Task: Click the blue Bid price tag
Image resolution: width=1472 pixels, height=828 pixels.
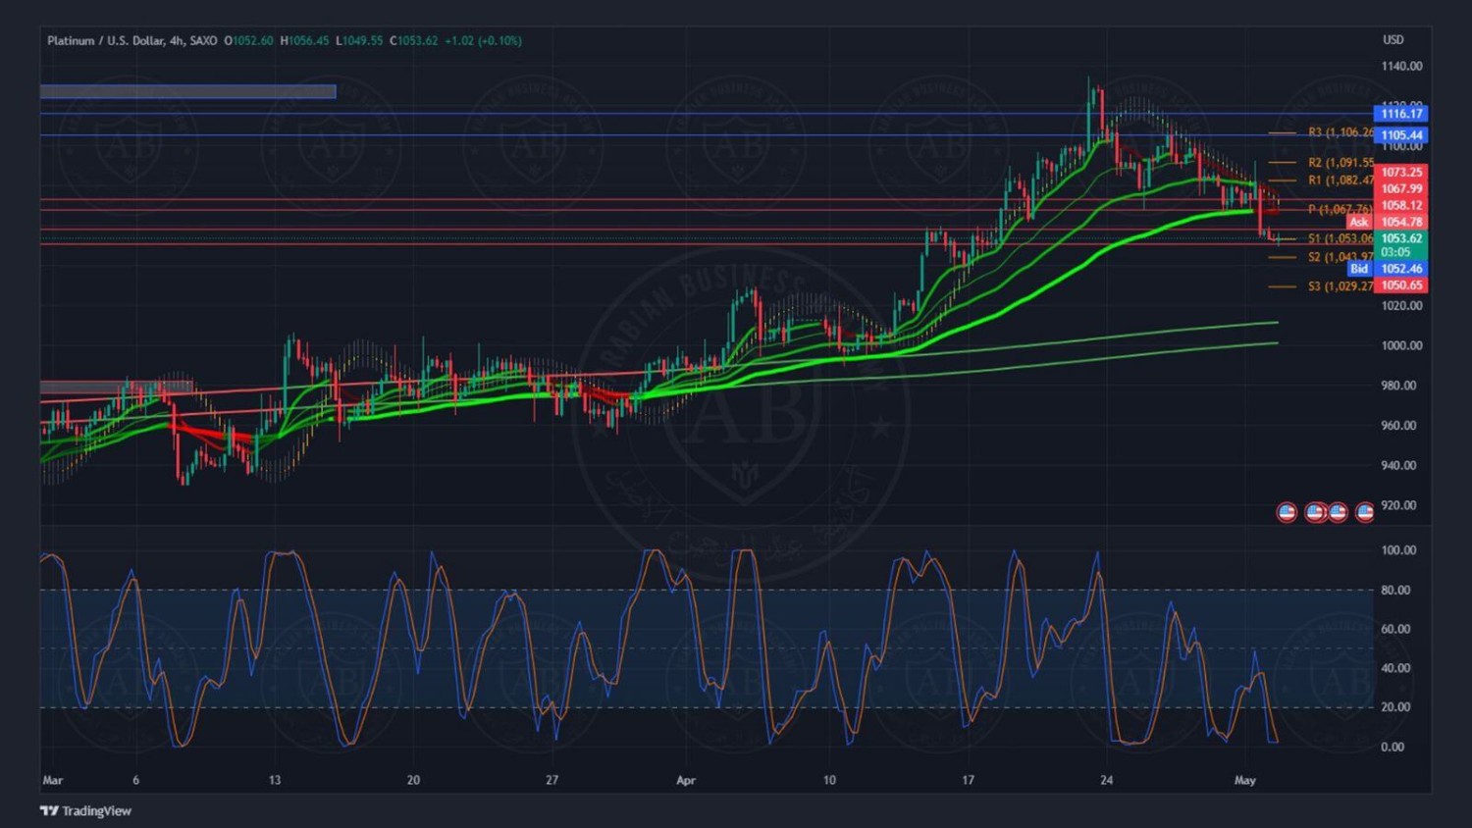Action: 1359,269
